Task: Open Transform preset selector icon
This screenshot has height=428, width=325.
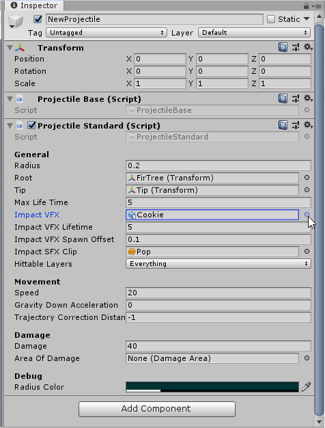Action: coord(296,47)
